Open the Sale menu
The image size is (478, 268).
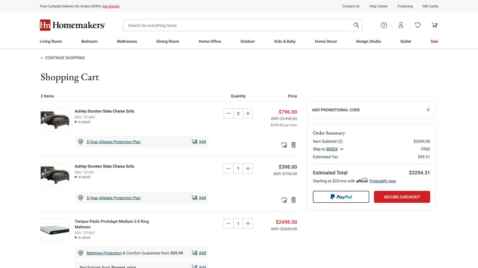[x=434, y=41]
